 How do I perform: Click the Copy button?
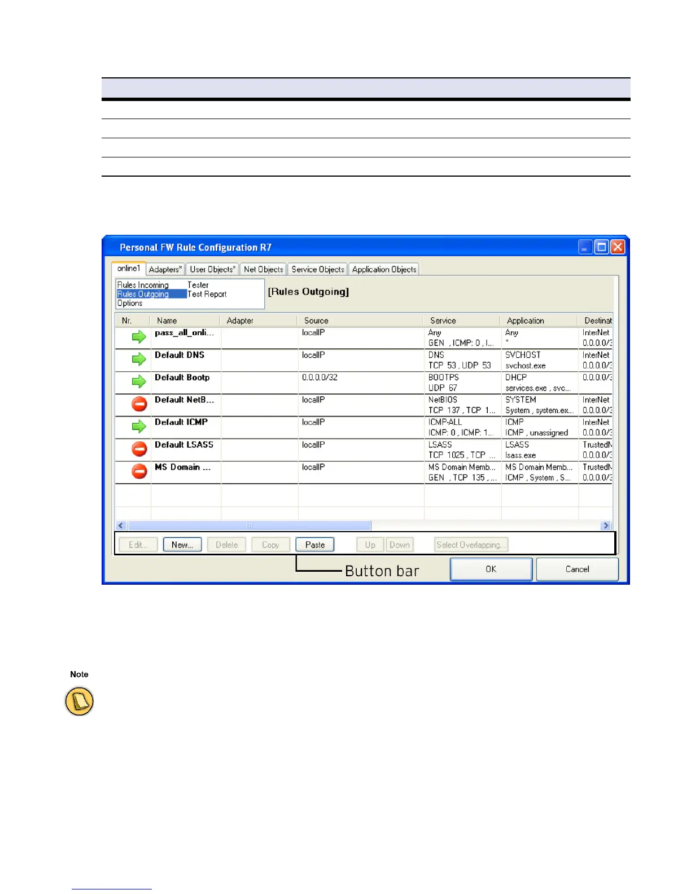point(270,545)
